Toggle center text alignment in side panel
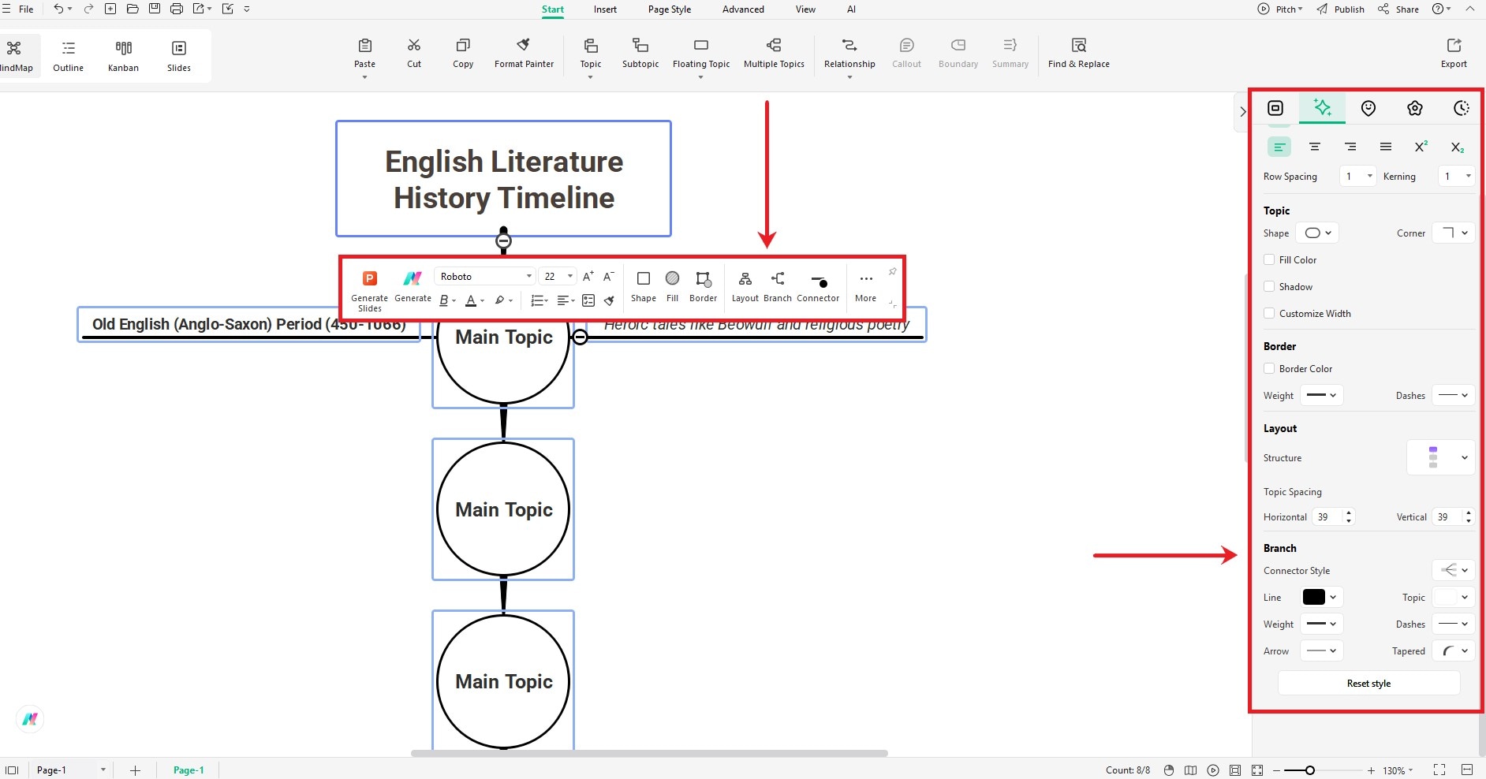Image resolution: width=1486 pixels, height=779 pixels. [1315, 147]
